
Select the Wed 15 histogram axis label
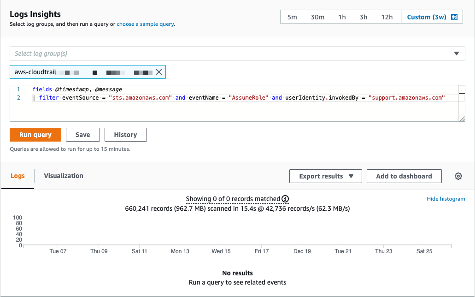tap(221, 251)
